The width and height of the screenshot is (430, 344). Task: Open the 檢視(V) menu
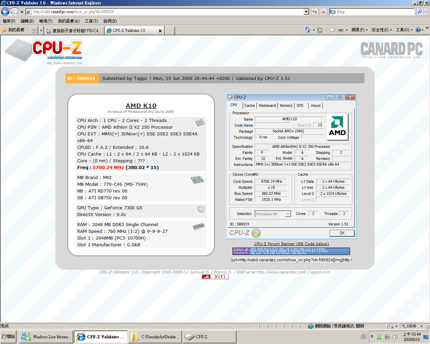tap(46, 21)
